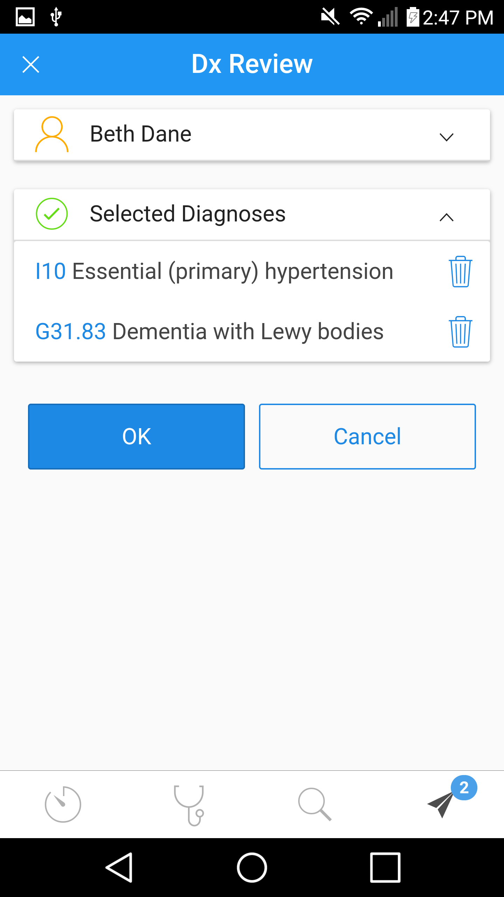Tap the Cancel button
The width and height of the screenshot is (504, 897).
click(x=367, y=437)
